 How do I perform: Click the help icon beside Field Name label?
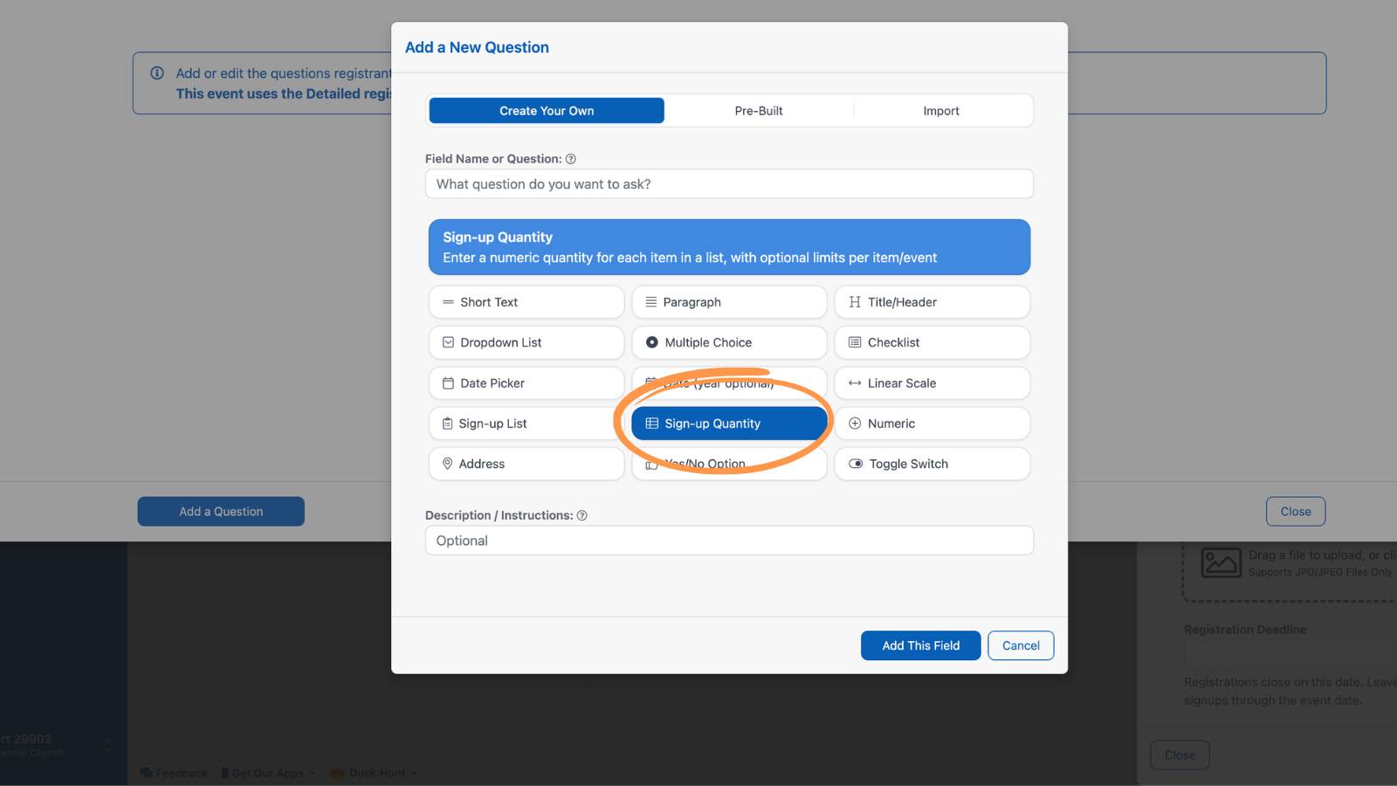tap(571, 159)
